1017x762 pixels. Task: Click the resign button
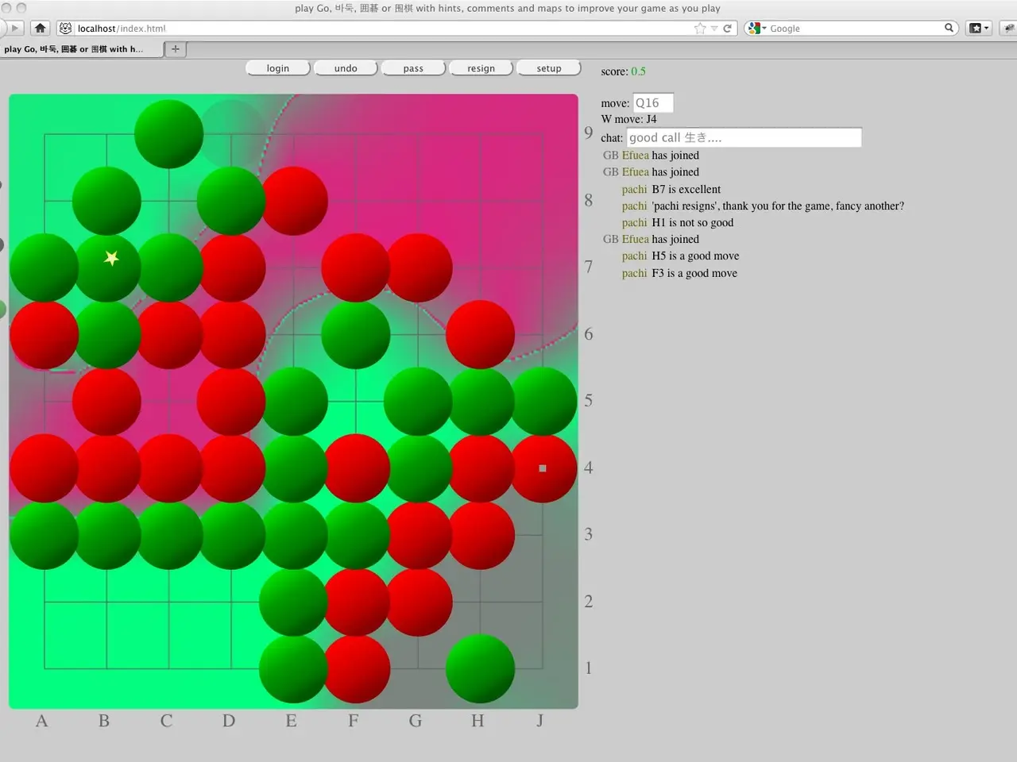tap(481, 68)
